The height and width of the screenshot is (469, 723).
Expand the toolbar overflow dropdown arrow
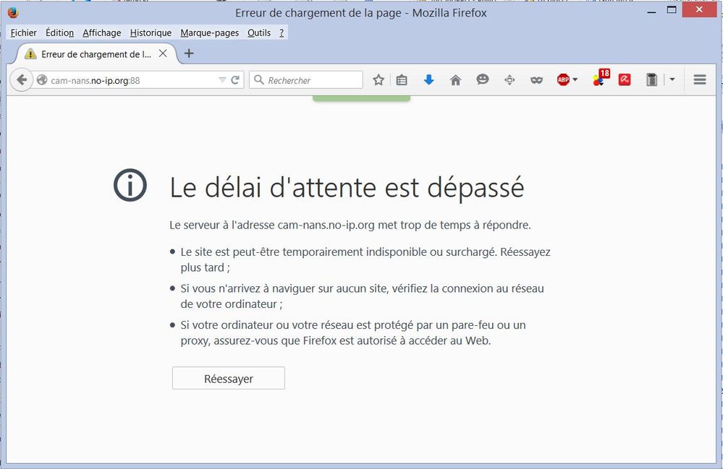pos(672,79)
